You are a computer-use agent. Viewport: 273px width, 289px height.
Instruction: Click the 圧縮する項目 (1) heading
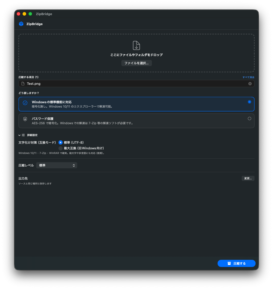(x=28, y=77)
